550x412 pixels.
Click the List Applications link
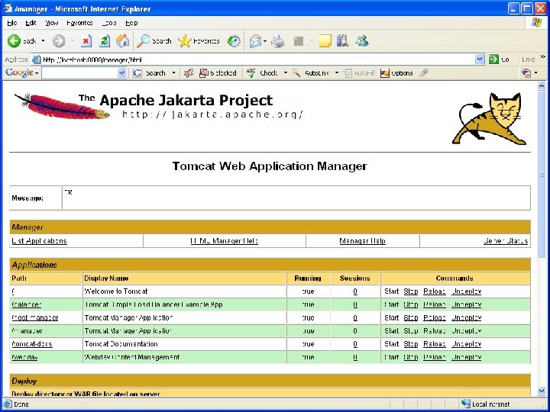39,241
